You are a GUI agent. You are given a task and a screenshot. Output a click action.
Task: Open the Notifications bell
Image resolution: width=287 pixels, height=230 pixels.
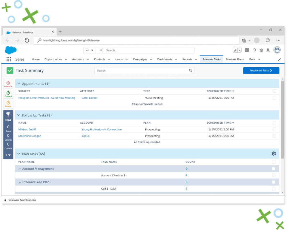268,50
